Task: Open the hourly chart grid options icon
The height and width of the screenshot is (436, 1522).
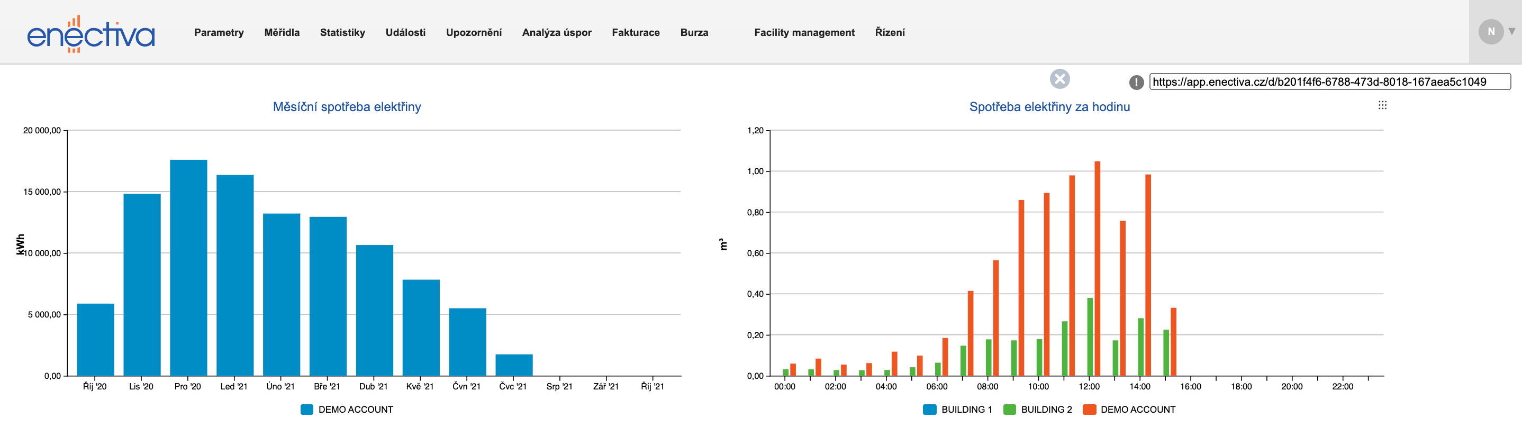Action: 1382,105
